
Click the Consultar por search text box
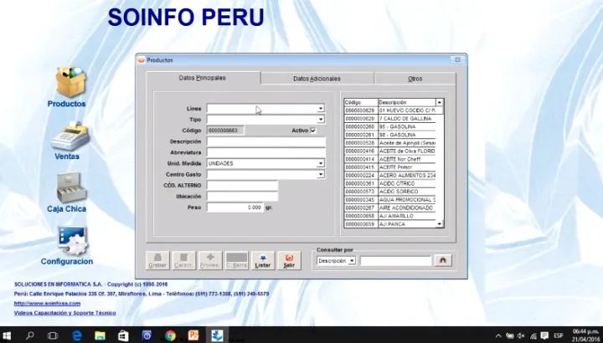tap(395, 261)
